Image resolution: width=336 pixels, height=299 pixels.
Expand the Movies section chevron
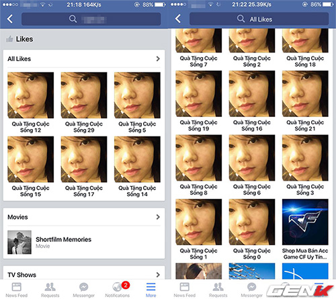tap(158, 217)
